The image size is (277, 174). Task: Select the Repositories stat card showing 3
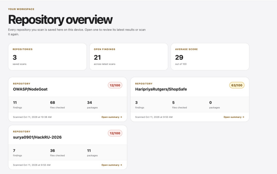pyautogui.click(x=47, y=57)
